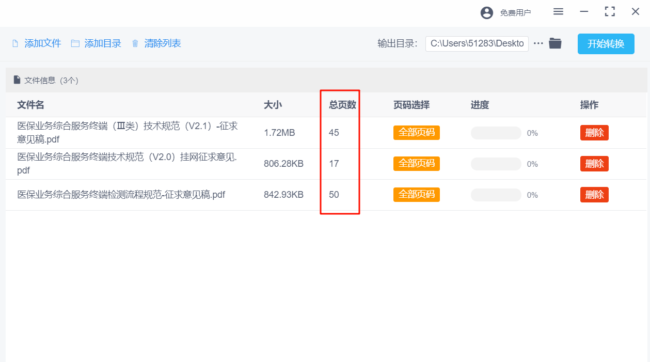Open the hamburger menu in title bar
Viewport: 650px width, 362px height.
point(558,12)
